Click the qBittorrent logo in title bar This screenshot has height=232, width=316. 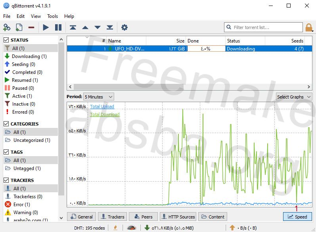click(6, 6)
